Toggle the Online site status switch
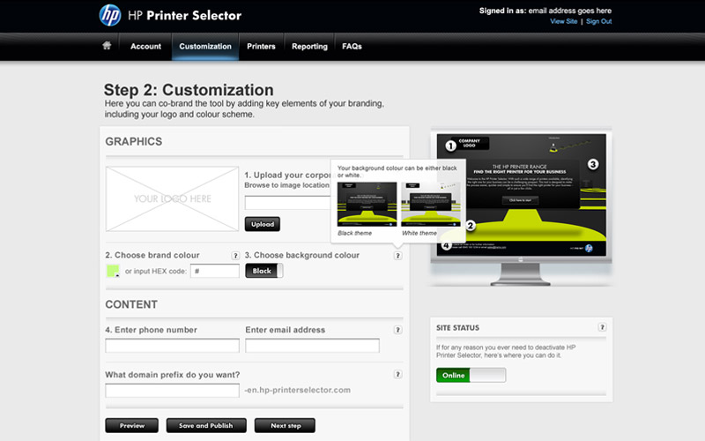The image size is (705, 441). [471, 376]
